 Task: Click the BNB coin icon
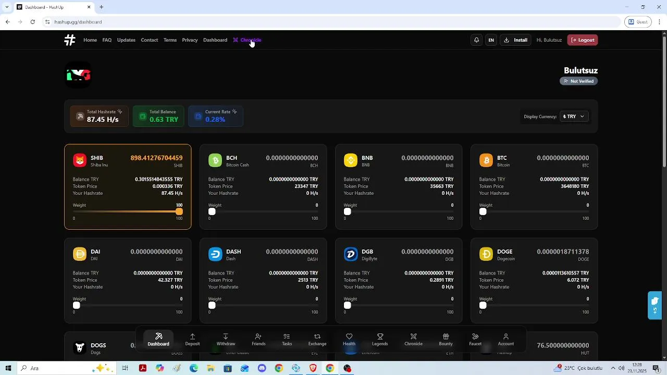pos(351,160)
